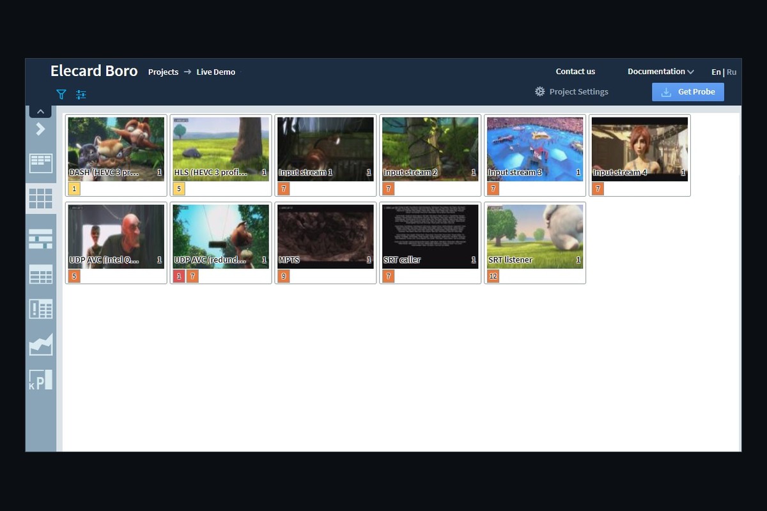Switch language to En
The image size is (767, 511).
[x=716, y=72]
